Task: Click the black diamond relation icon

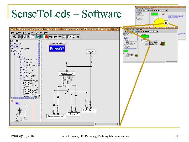Action: pyautogui.click(x=78, y=37)
